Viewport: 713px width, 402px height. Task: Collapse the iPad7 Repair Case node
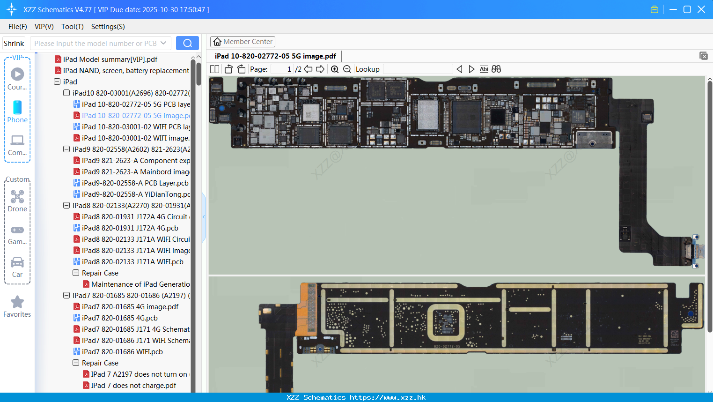pyautogui.click(x=76, y=363)
